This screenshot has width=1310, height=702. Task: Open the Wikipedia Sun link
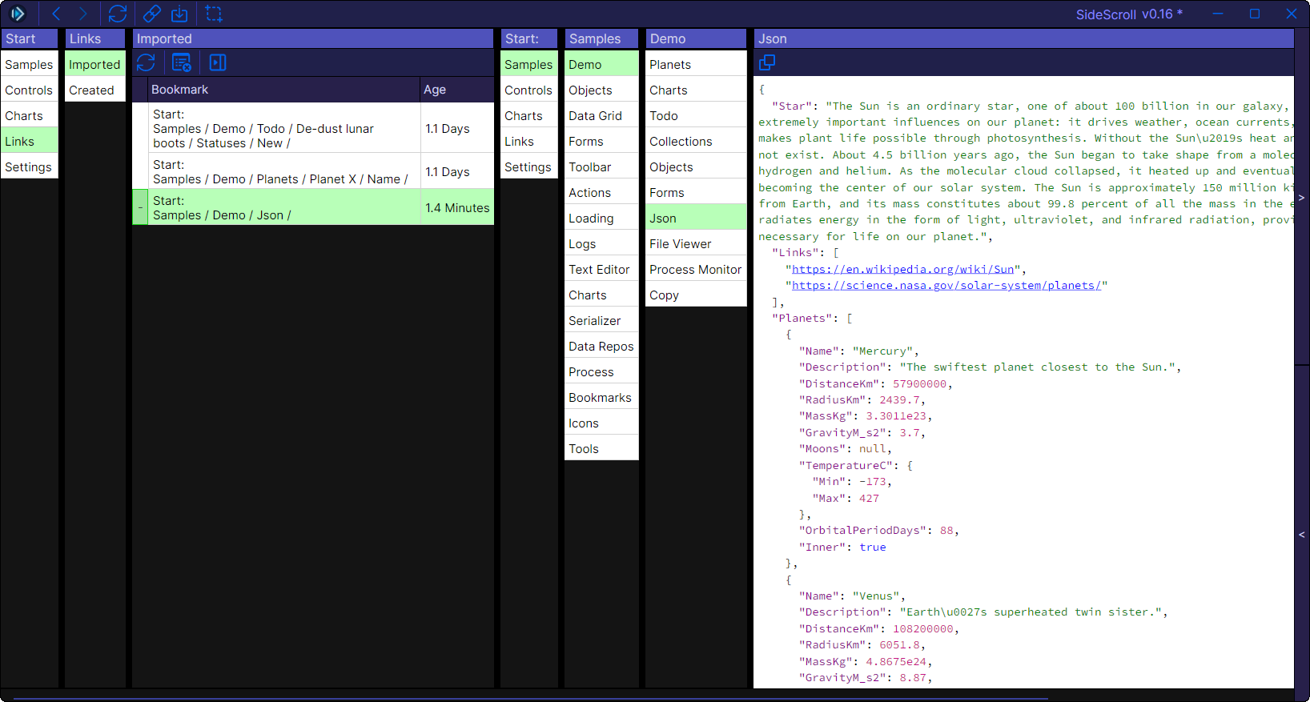point(902,269)
